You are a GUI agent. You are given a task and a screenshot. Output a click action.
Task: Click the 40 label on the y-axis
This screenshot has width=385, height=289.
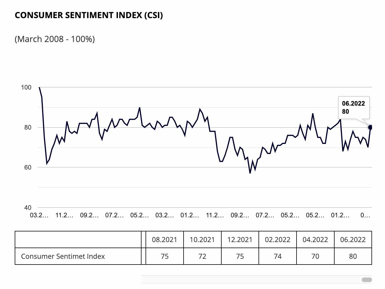28,208
